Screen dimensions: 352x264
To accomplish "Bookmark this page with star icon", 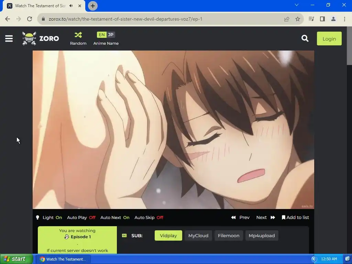I will pos(298,19).
